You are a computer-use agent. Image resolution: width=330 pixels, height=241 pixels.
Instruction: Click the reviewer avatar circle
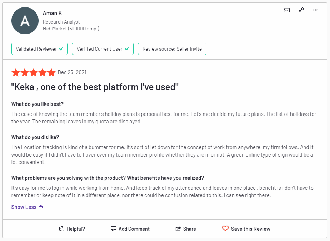point(25,21)
